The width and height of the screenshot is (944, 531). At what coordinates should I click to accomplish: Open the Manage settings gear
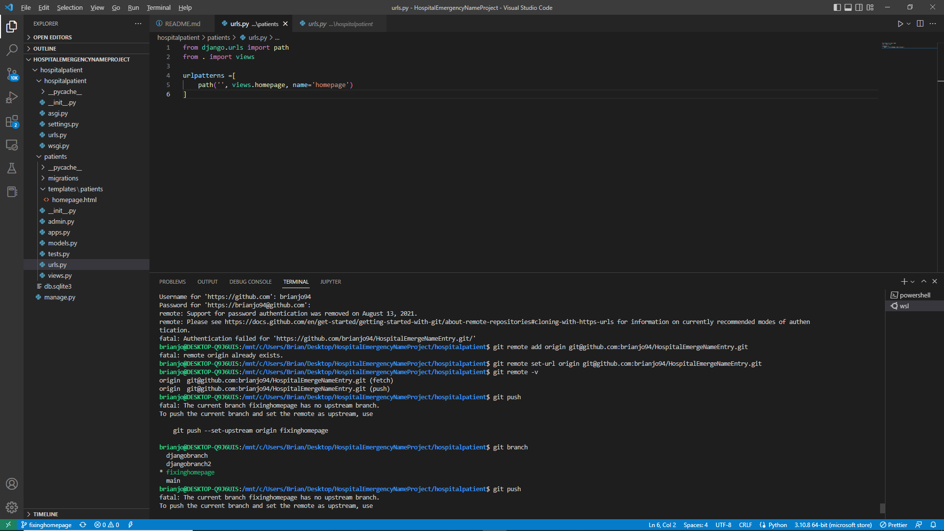12,507
